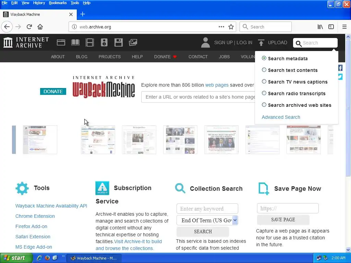Click the upload arrow icon
The image size is (351, 263).
click(x=261, y=42)
